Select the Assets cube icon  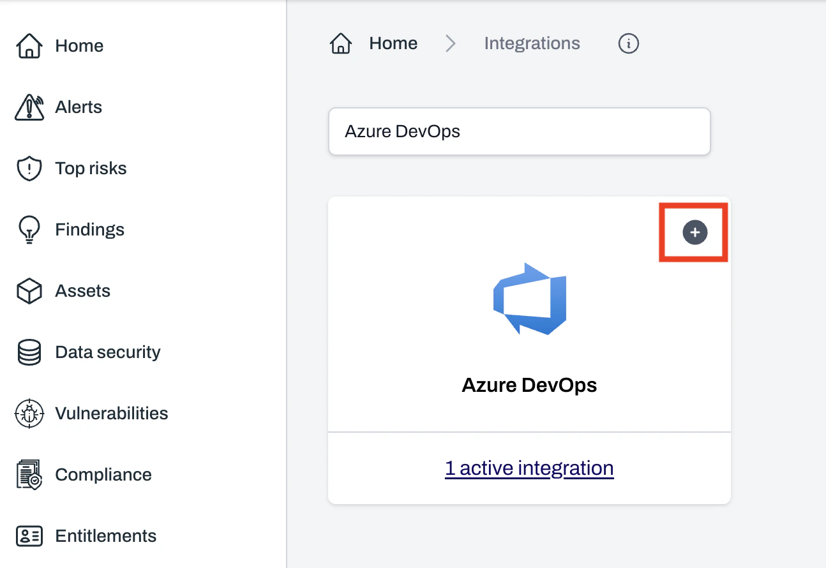point(29,290)
